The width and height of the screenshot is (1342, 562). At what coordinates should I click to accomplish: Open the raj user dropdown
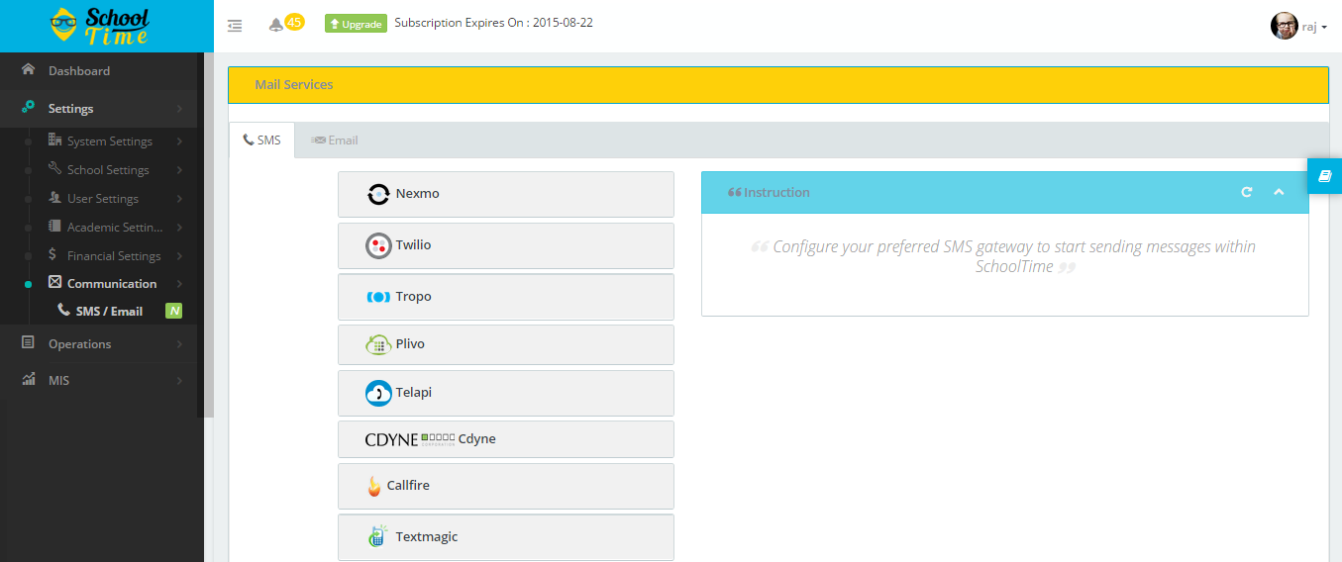click(x=1313, y=27)
